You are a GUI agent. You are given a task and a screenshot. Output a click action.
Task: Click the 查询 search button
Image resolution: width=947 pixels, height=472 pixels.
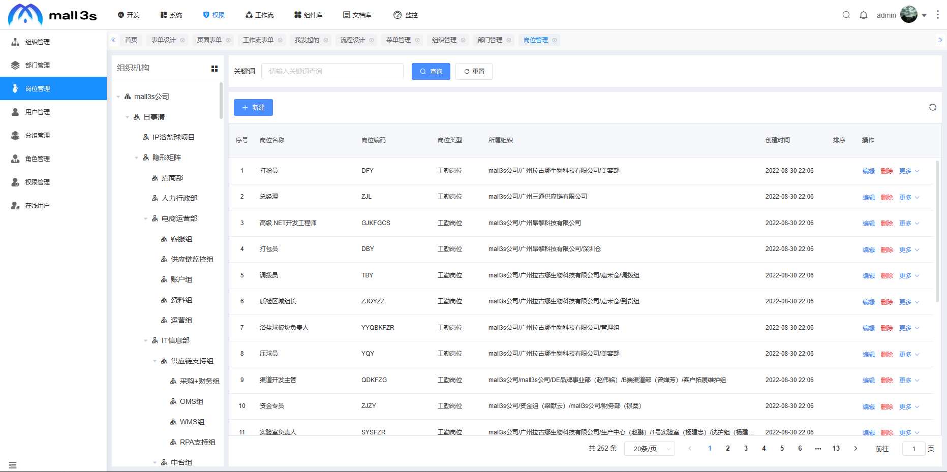pos(431,71)
